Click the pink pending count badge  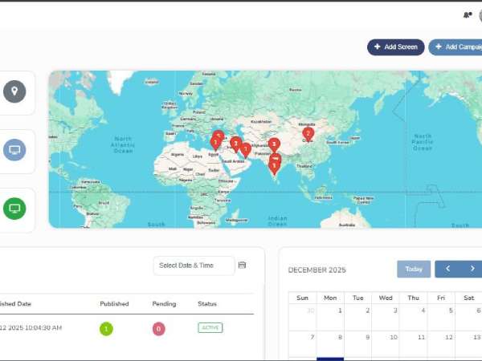pyautogui.click(x=158, y=329)
